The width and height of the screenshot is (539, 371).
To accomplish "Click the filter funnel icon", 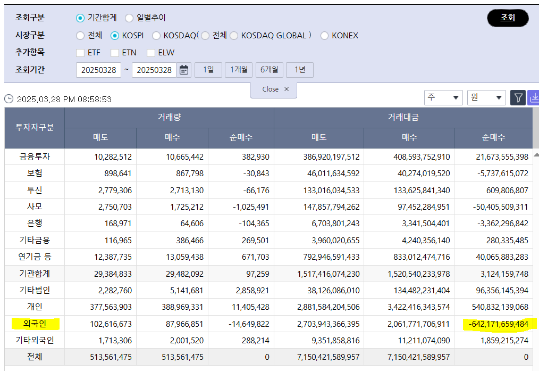I will (518, 97).
